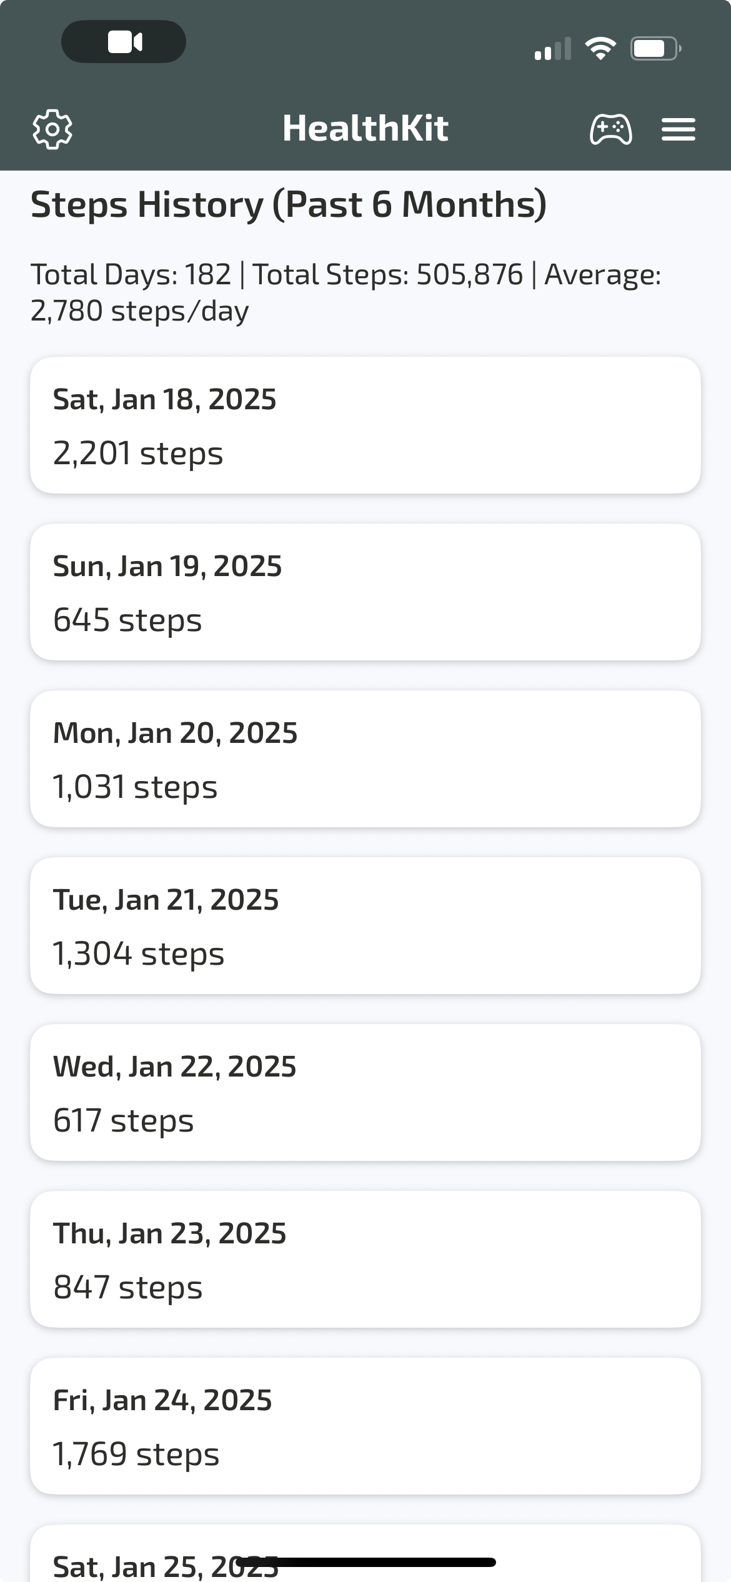
Task: Open the Thu, Jan 23, 2025 entry
Action: pos(365,1259)
